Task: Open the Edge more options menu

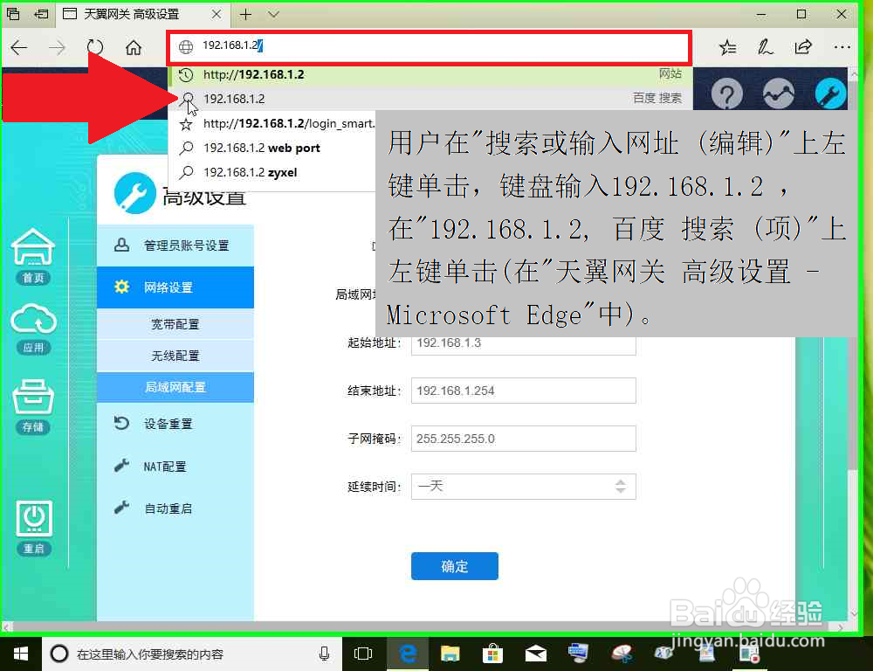Action: point(842,47)
